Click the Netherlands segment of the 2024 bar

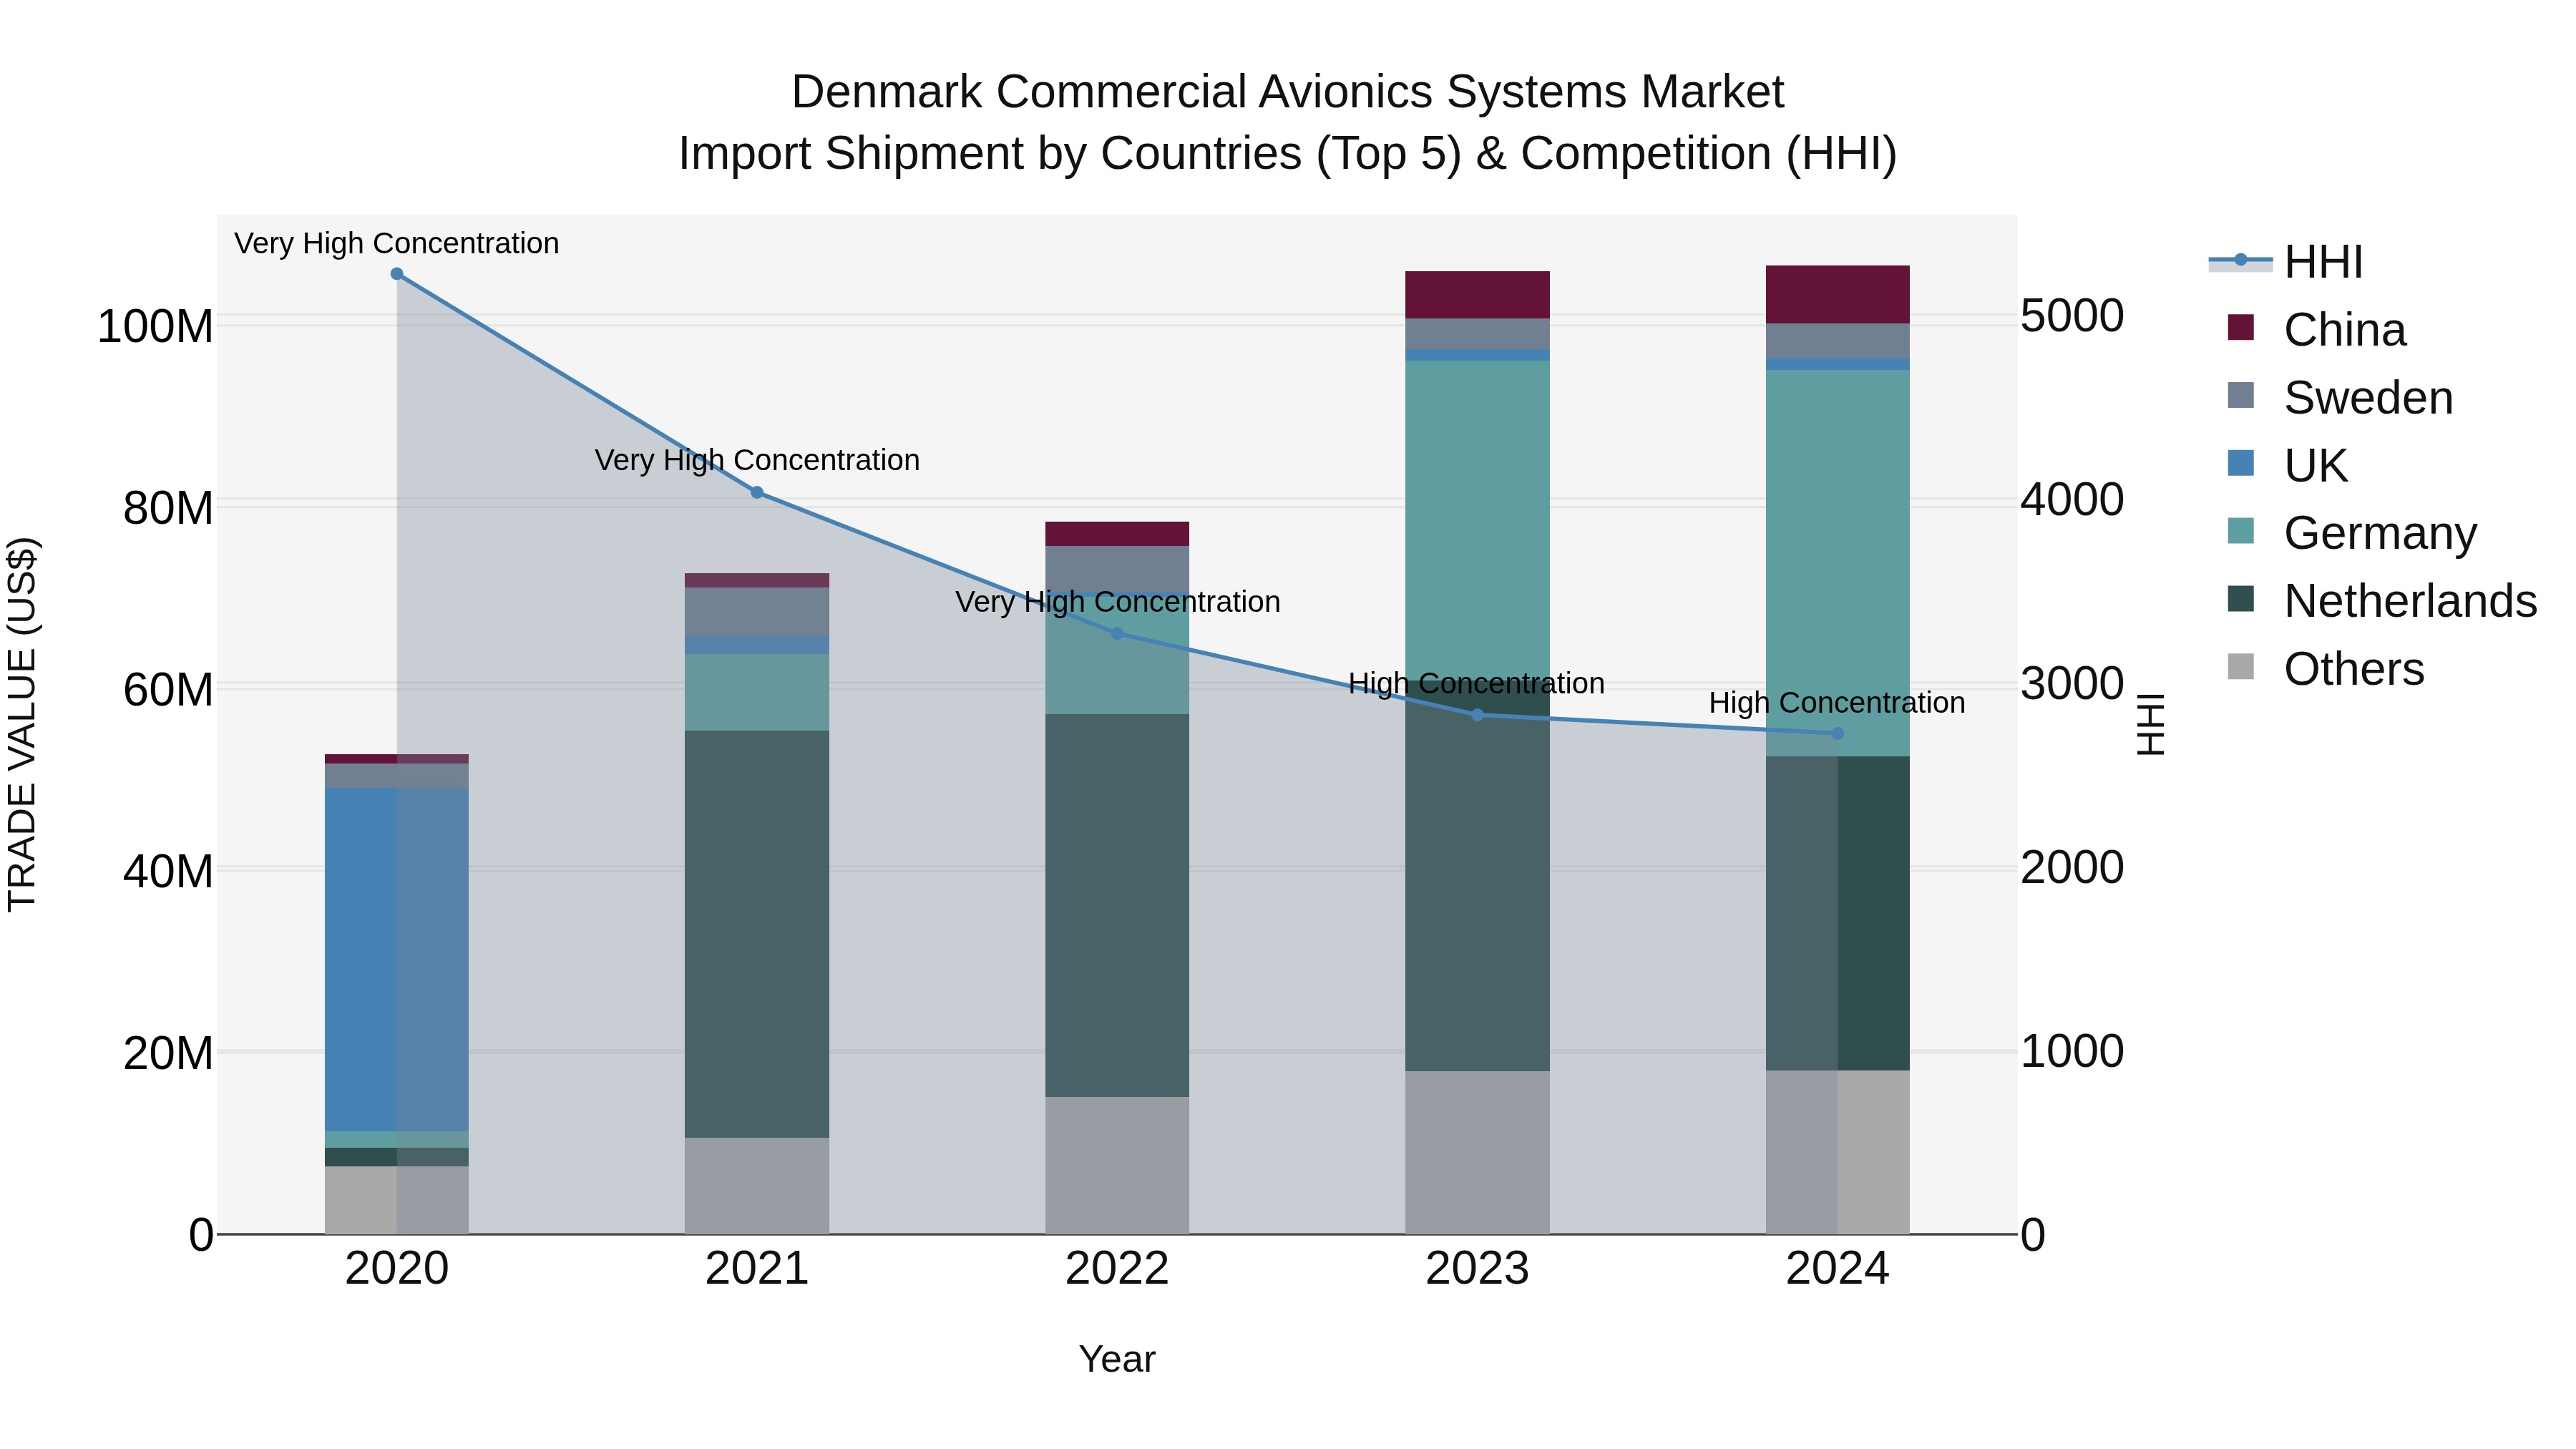[x=1837, y=914]
